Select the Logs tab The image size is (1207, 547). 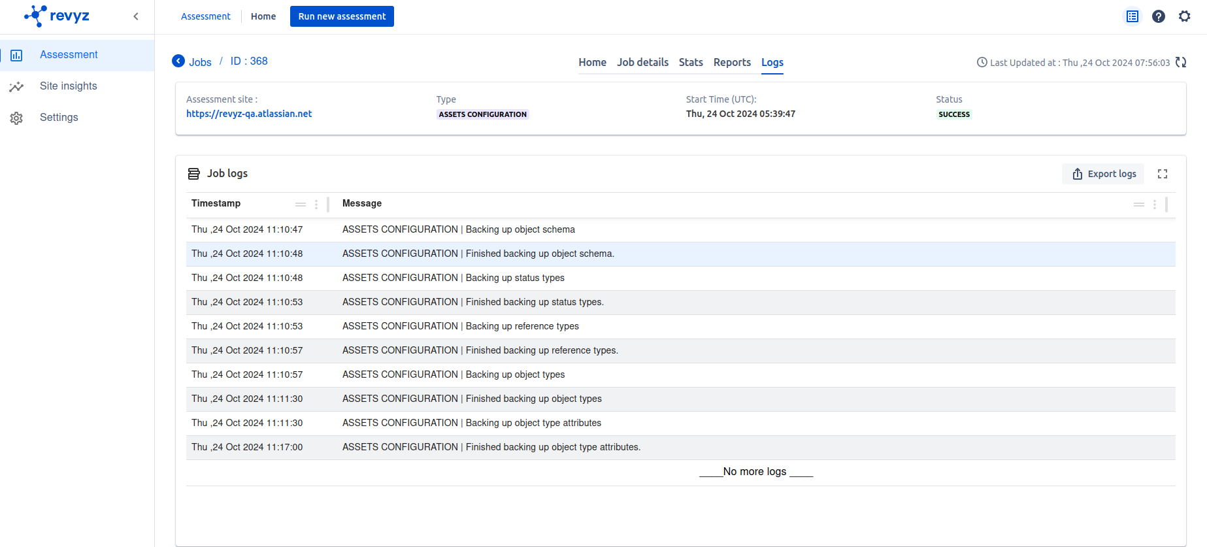[772, 63]
